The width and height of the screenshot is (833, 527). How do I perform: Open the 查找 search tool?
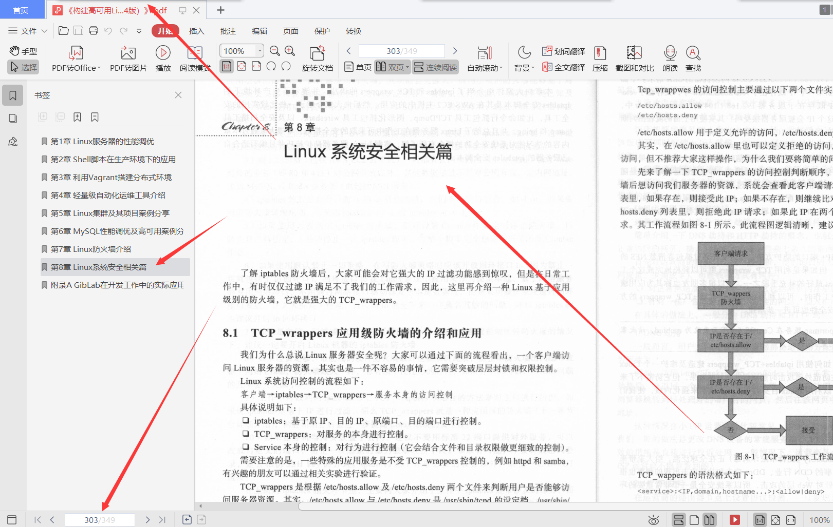click(x=693, y=58)
